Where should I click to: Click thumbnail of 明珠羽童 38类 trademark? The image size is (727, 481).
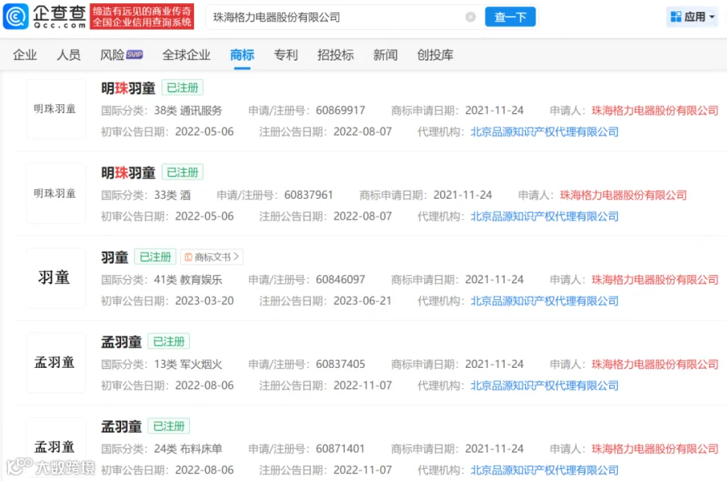pos(56,109)
